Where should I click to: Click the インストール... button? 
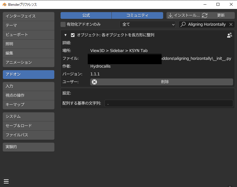(184, 15)
